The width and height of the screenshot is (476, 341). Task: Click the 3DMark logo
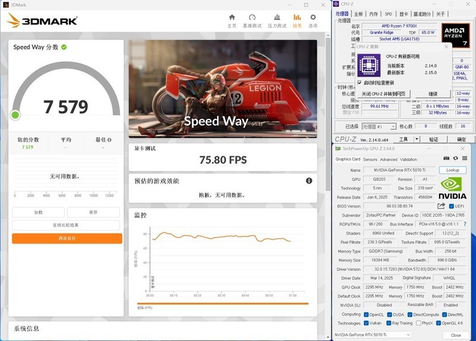pyautogui.click(x=42, y=21)
